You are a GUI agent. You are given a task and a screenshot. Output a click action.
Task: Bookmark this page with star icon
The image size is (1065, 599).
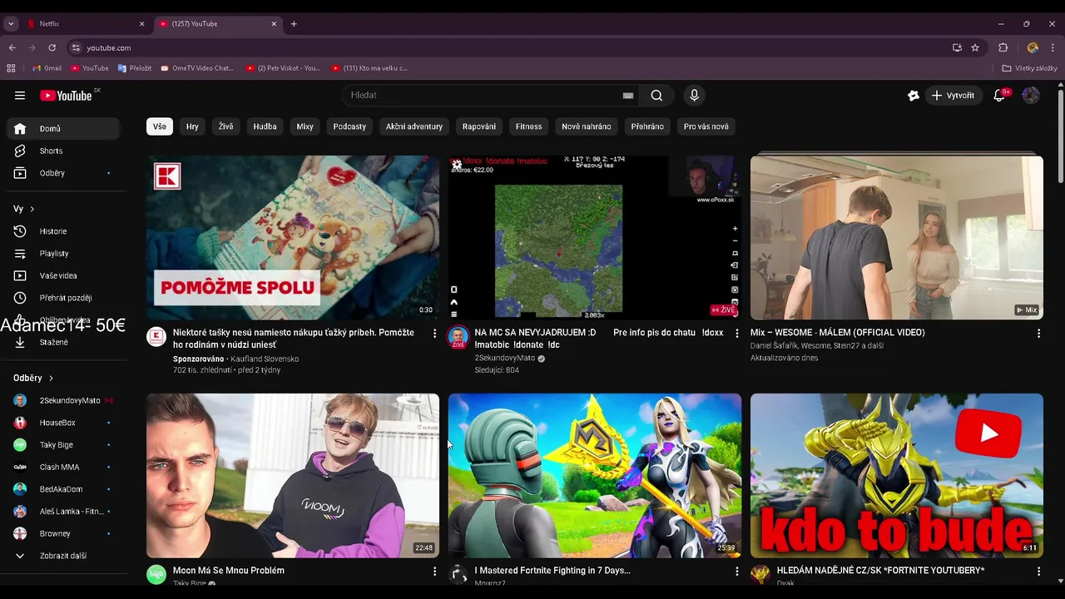(x=975, y=48)
